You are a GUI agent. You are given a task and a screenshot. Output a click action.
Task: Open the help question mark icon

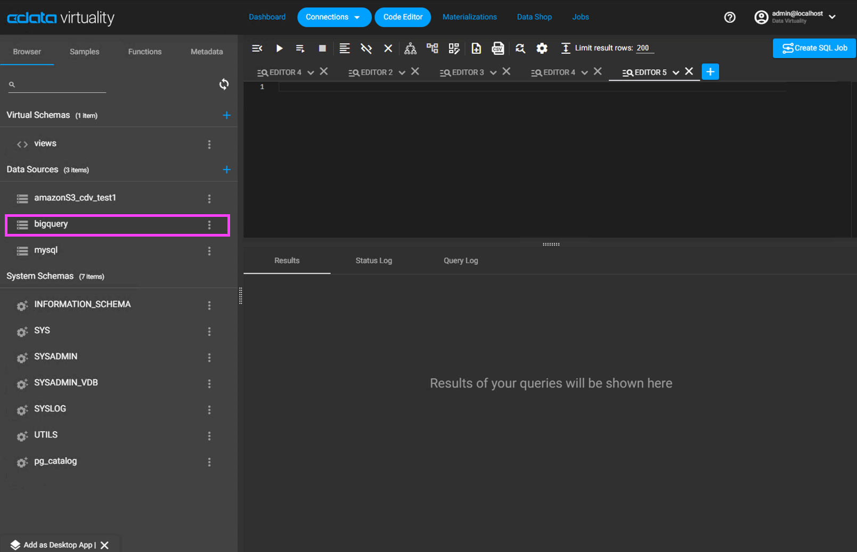730,18
